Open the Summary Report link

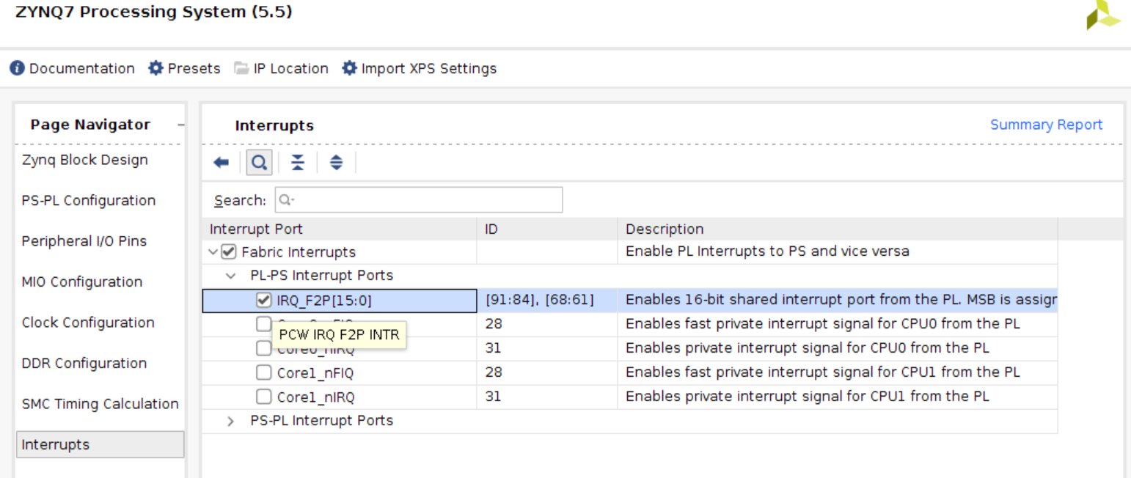coord(1046,125)
